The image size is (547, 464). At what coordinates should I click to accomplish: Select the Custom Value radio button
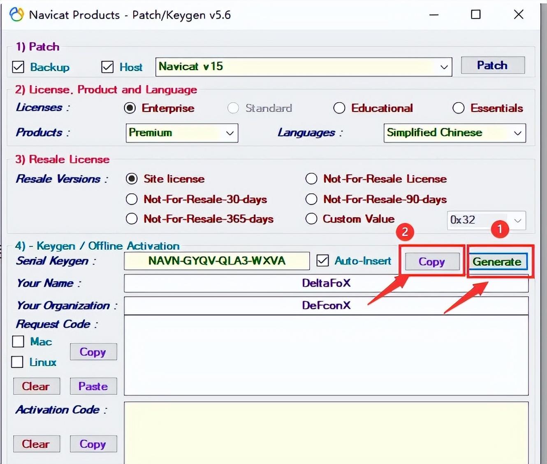311,219
